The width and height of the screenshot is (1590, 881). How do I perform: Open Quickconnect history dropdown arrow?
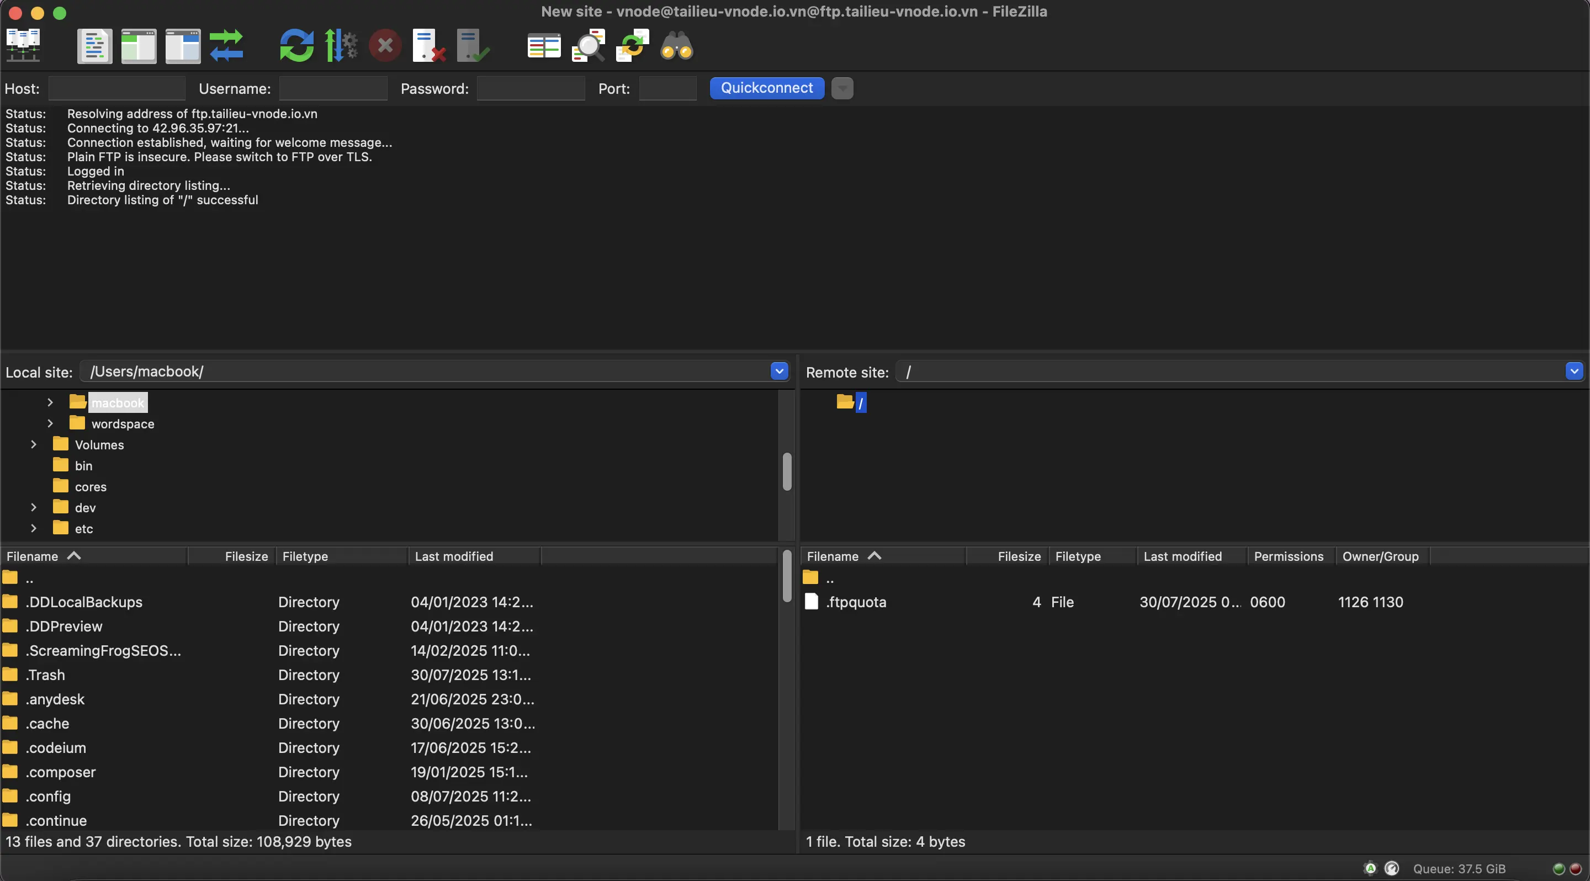[x=842, y=88]
